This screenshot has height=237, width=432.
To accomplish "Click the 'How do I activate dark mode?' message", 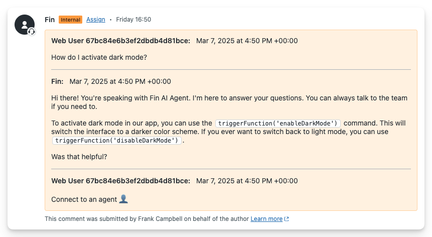I will point(99,57).
